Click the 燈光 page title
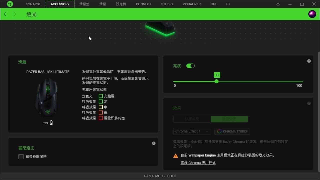This screenshot has height=180, width=320. click(x=31, y=14)
